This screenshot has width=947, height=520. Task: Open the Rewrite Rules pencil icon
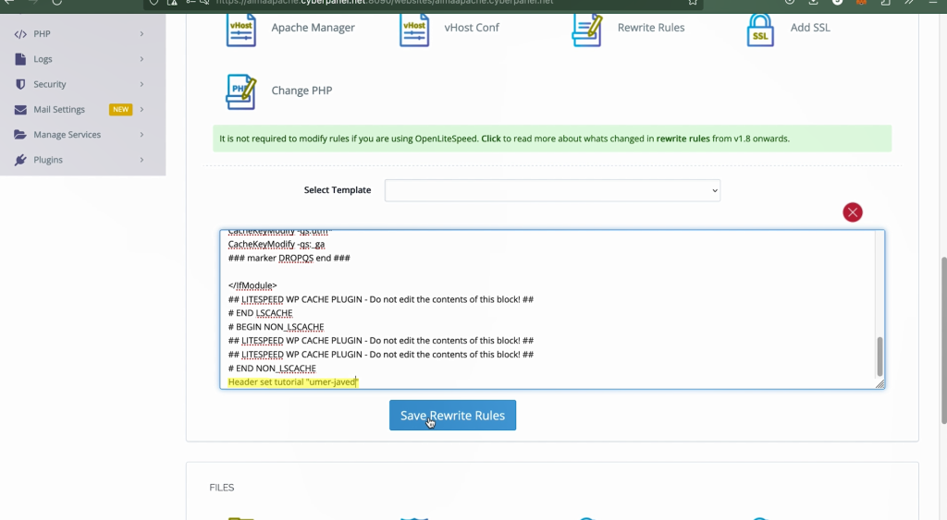point(587,30)
